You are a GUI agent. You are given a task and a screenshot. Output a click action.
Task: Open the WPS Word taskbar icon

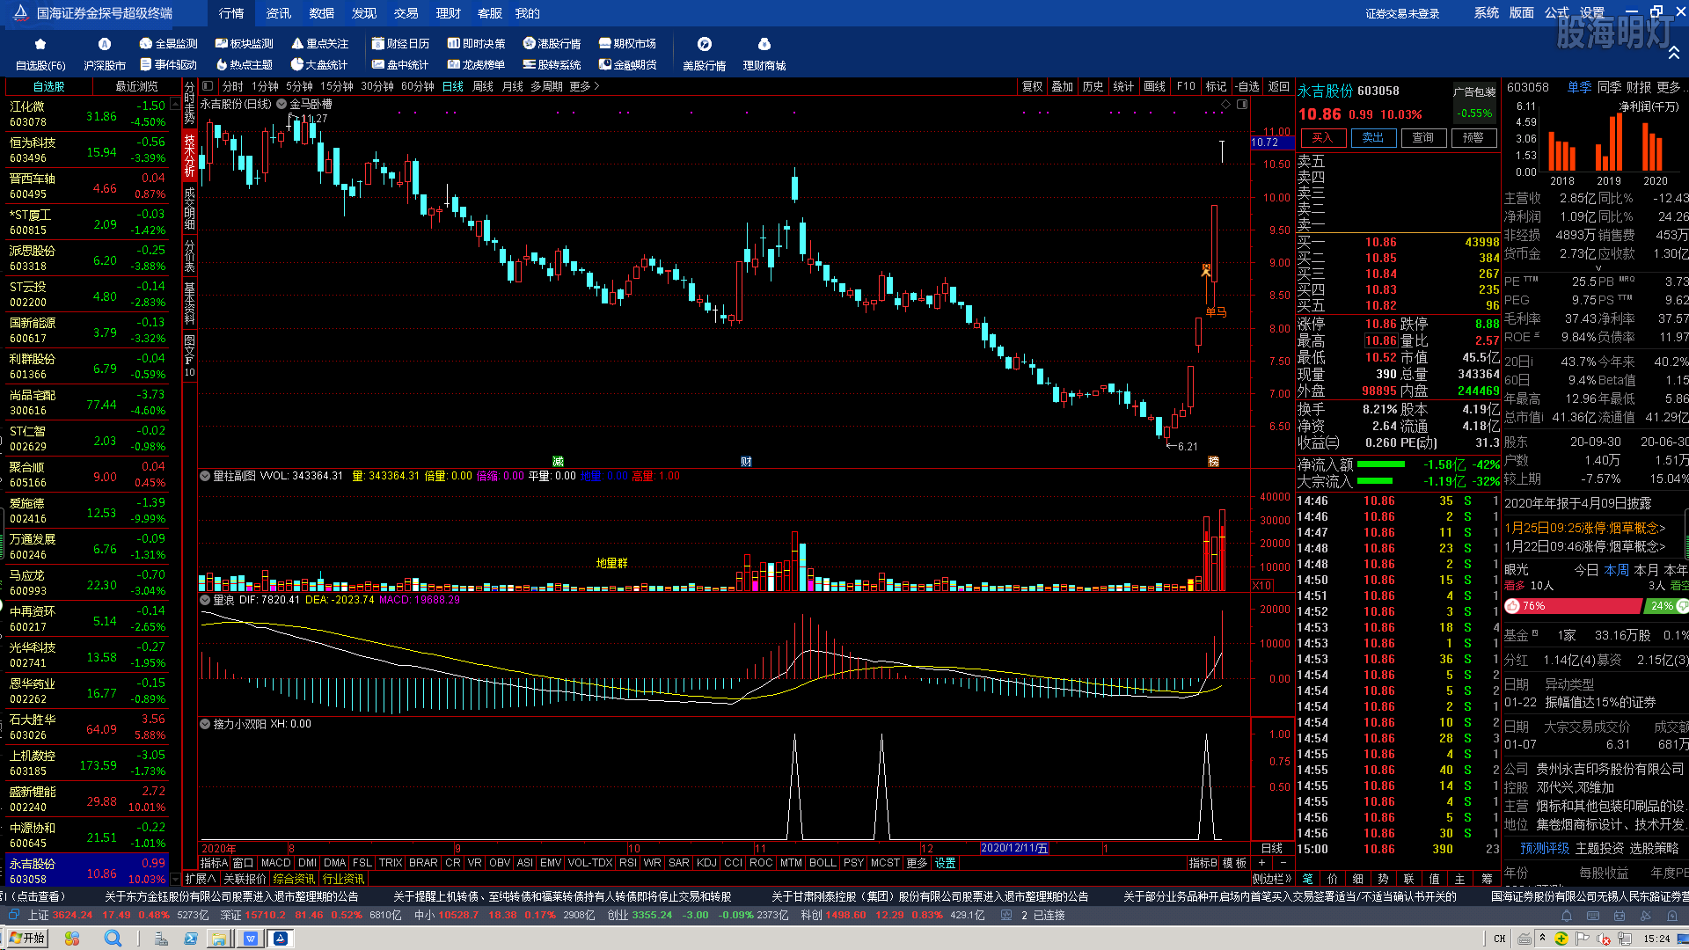pyautogui.click(x=251, y=939)
